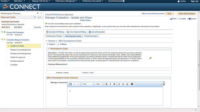Open the Main Menu dropdown
The height and width of the screenshot is (112, 200).
click(x=19, y=1)
